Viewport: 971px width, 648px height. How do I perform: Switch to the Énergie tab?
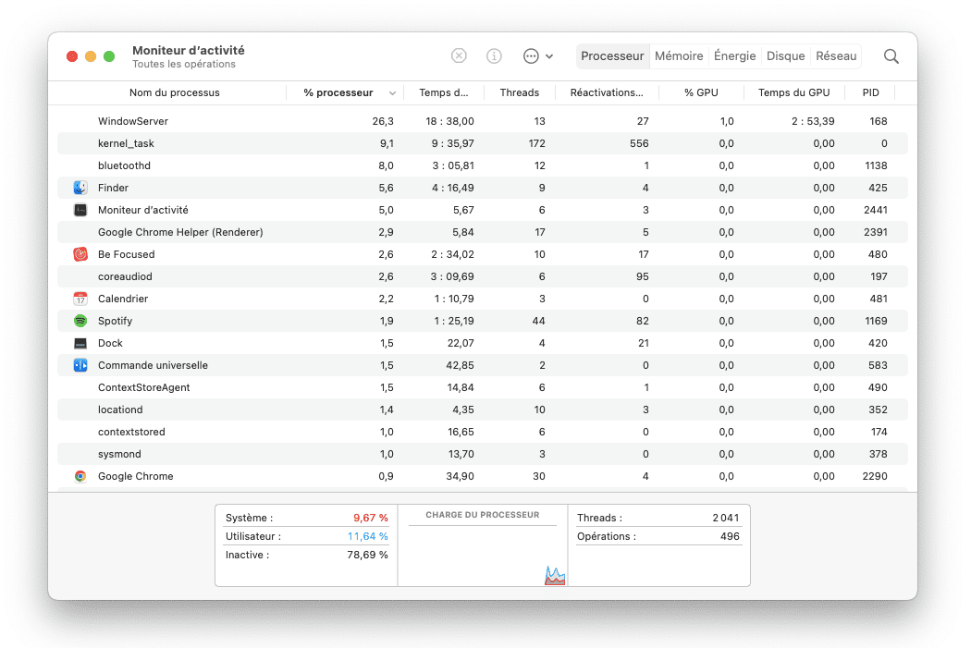coord(734,55)
